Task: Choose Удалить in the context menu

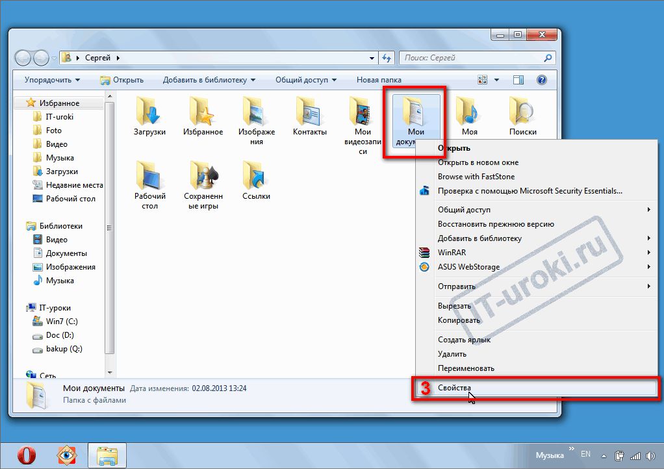Action: coord(537,354)
